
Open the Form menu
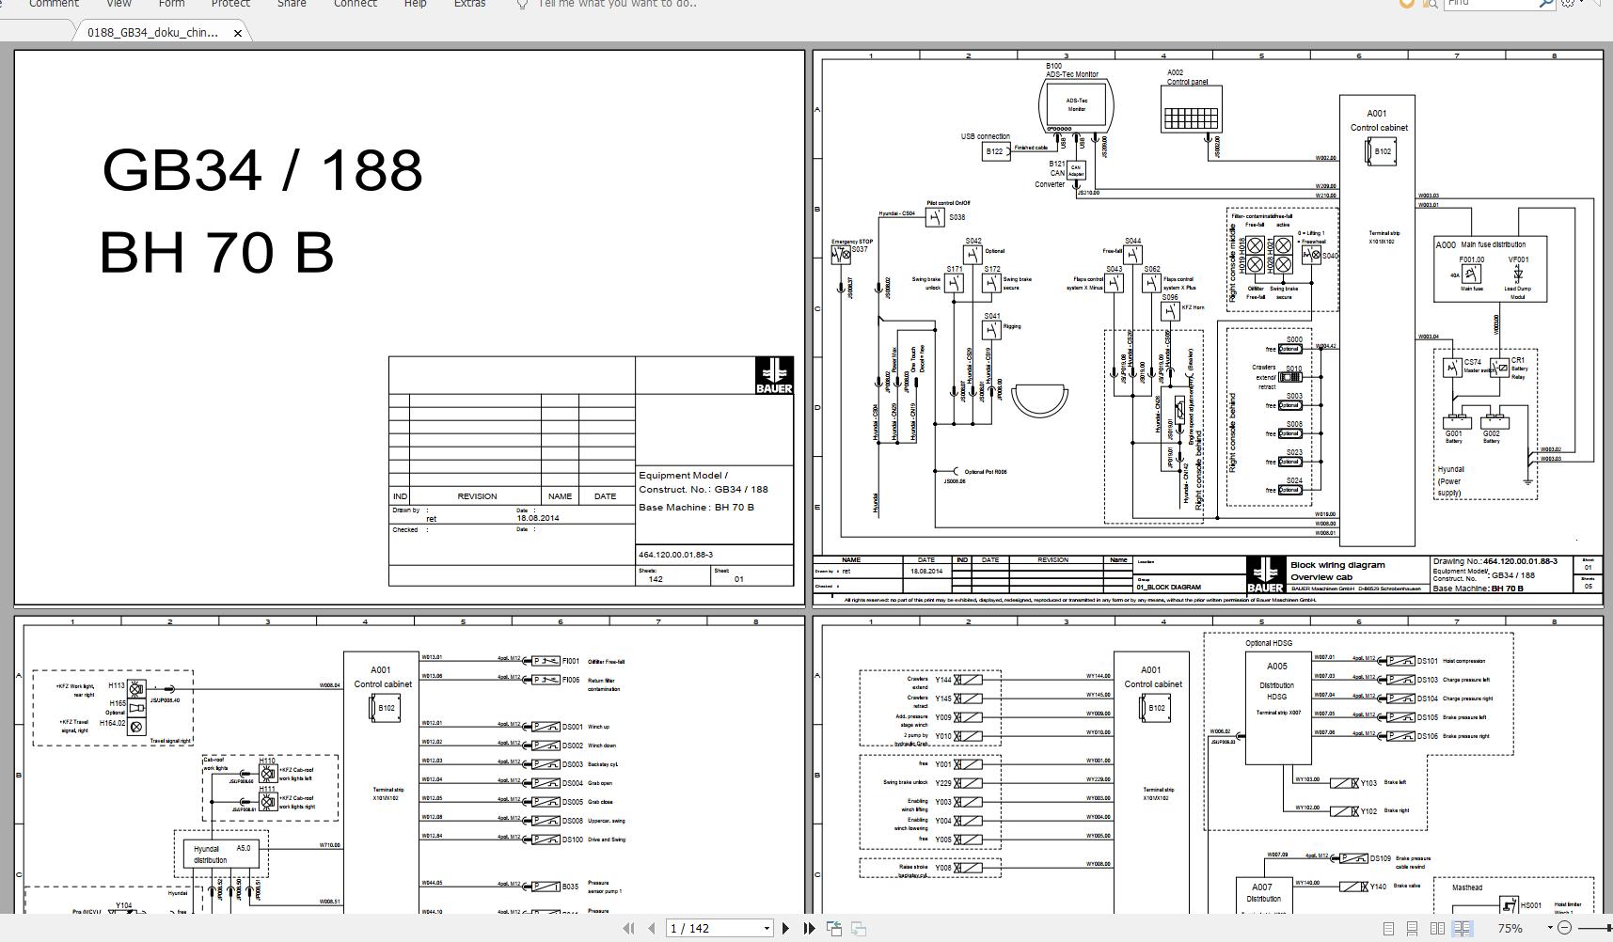click(x=171, y=4)
